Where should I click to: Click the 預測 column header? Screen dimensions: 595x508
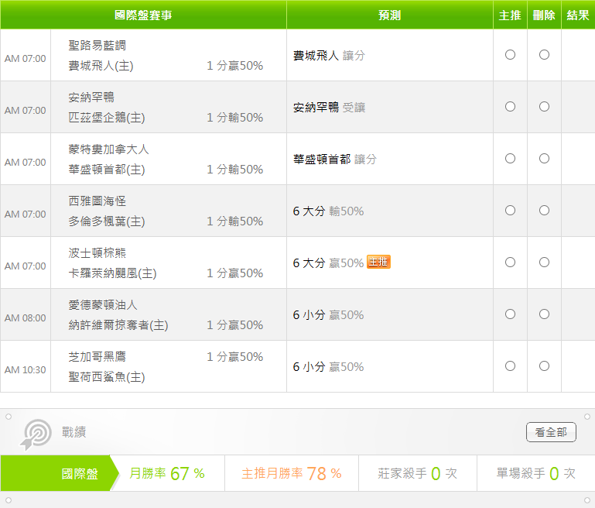pyautogui.click(x=390, y=15)
